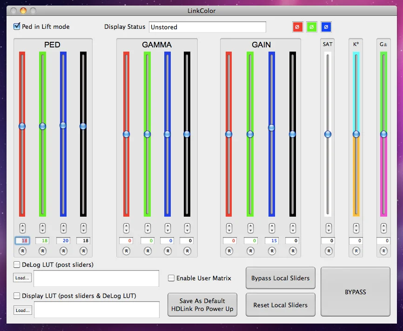
Task: Click the Display Status text field
Action: pos(208,27)
